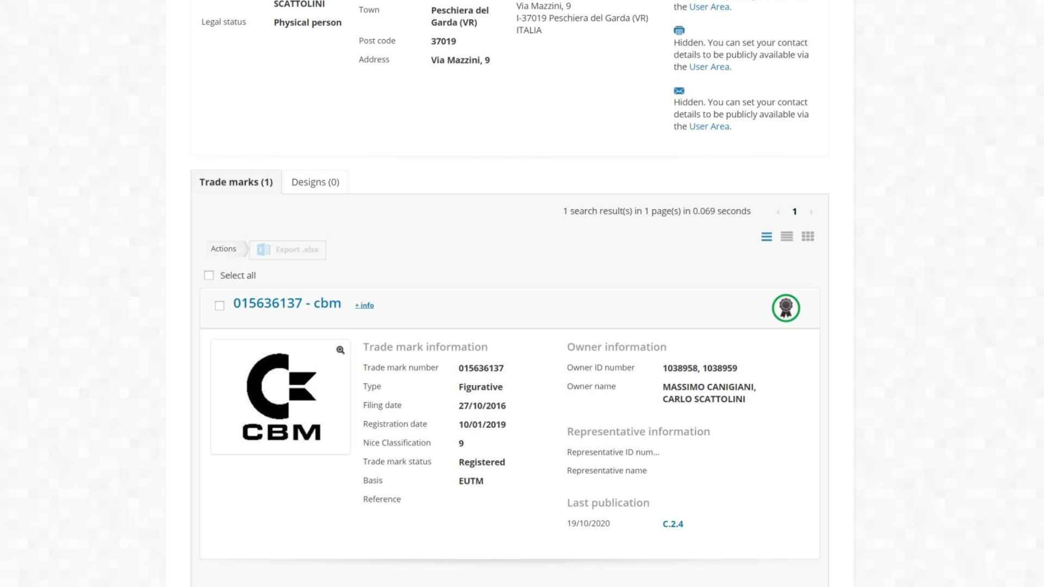This screenshot has width=1044, height=587.
Task: Click the trade mark number value 015636137
Action: tap(481, 368)
